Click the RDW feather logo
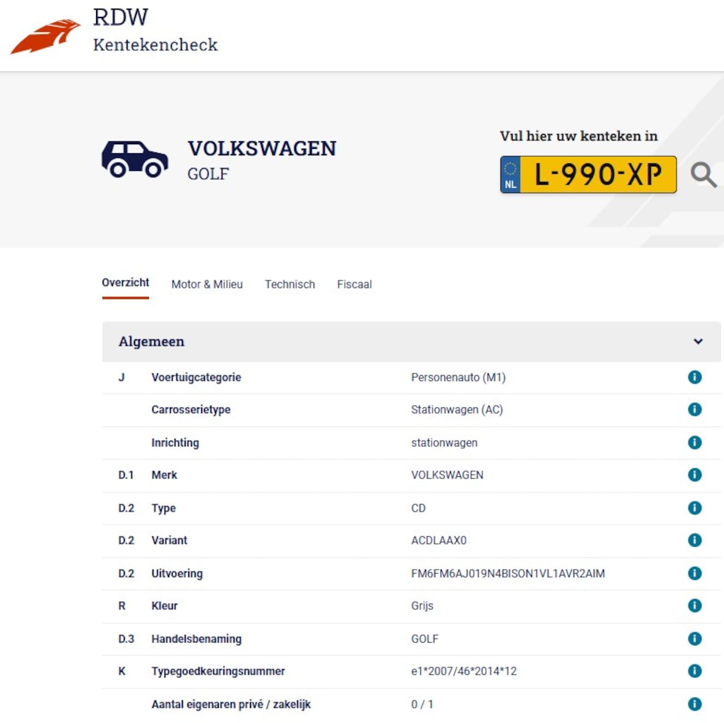The image size is (724, 723). click(x=46, y=36)
